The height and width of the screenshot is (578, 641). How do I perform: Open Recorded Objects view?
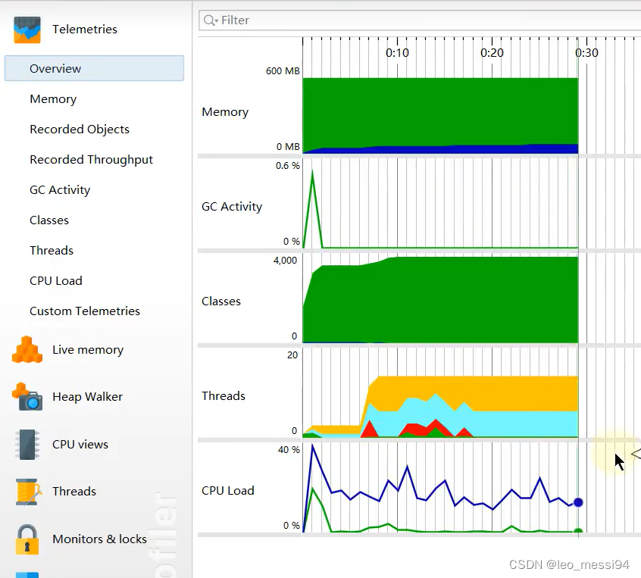[x=80, y=130]
